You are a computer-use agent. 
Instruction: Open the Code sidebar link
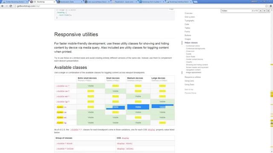pos(187,24)
